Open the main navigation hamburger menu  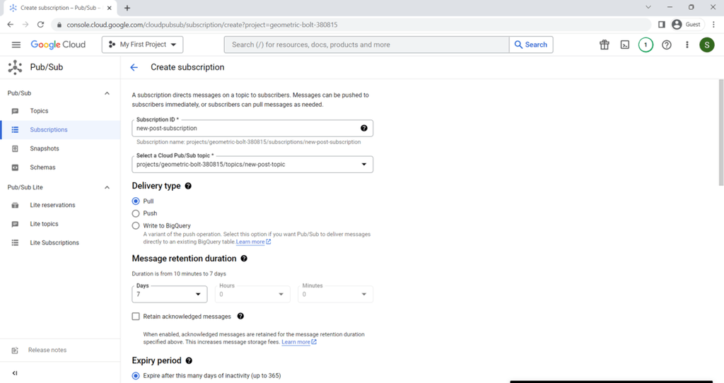tap(16, 45)
